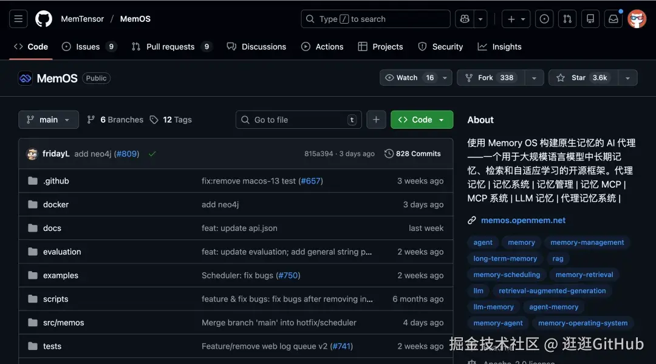Select the memory-operating-system topic tag
The width and height of the screenshot is (656, 364).
(583, 323)
